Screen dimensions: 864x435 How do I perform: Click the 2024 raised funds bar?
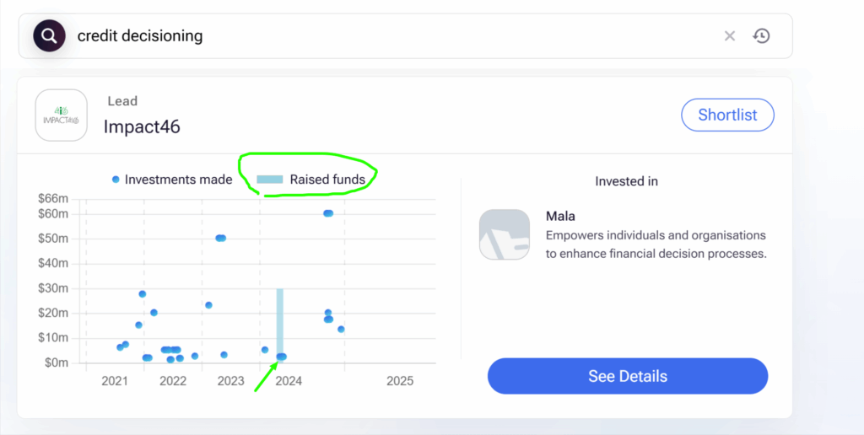click(280, 325)
